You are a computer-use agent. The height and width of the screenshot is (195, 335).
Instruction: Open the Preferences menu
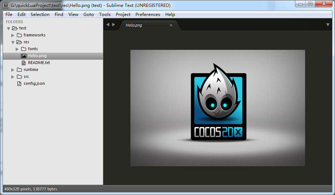click(x=147, y=14)
